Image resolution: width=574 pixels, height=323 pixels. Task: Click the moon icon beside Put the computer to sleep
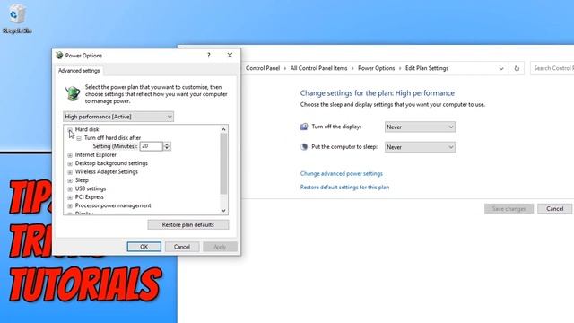(x=304, y=147)
